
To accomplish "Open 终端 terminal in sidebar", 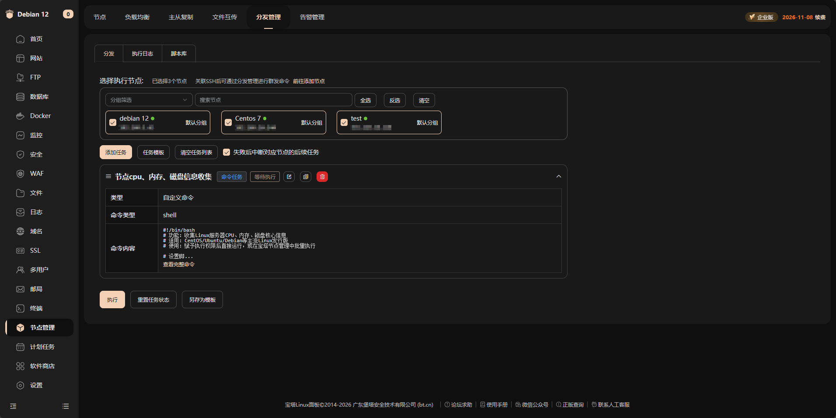I will pyautogui.click(x=36, y=308).
